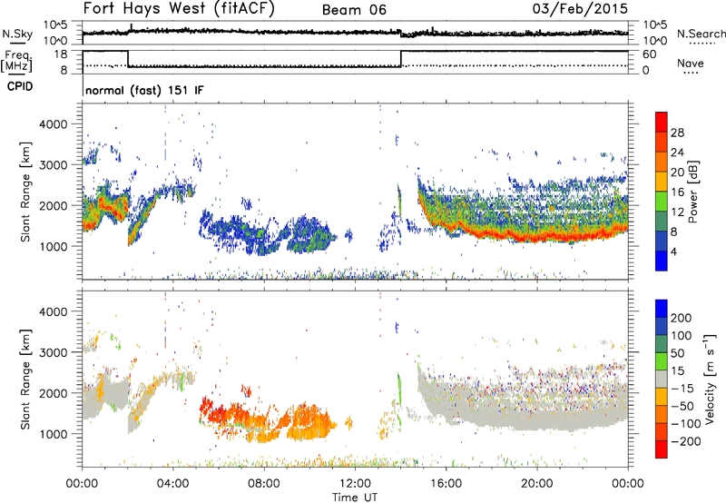
Task: Click the date "03/Feb/2015"
Action: click(580, 8)
